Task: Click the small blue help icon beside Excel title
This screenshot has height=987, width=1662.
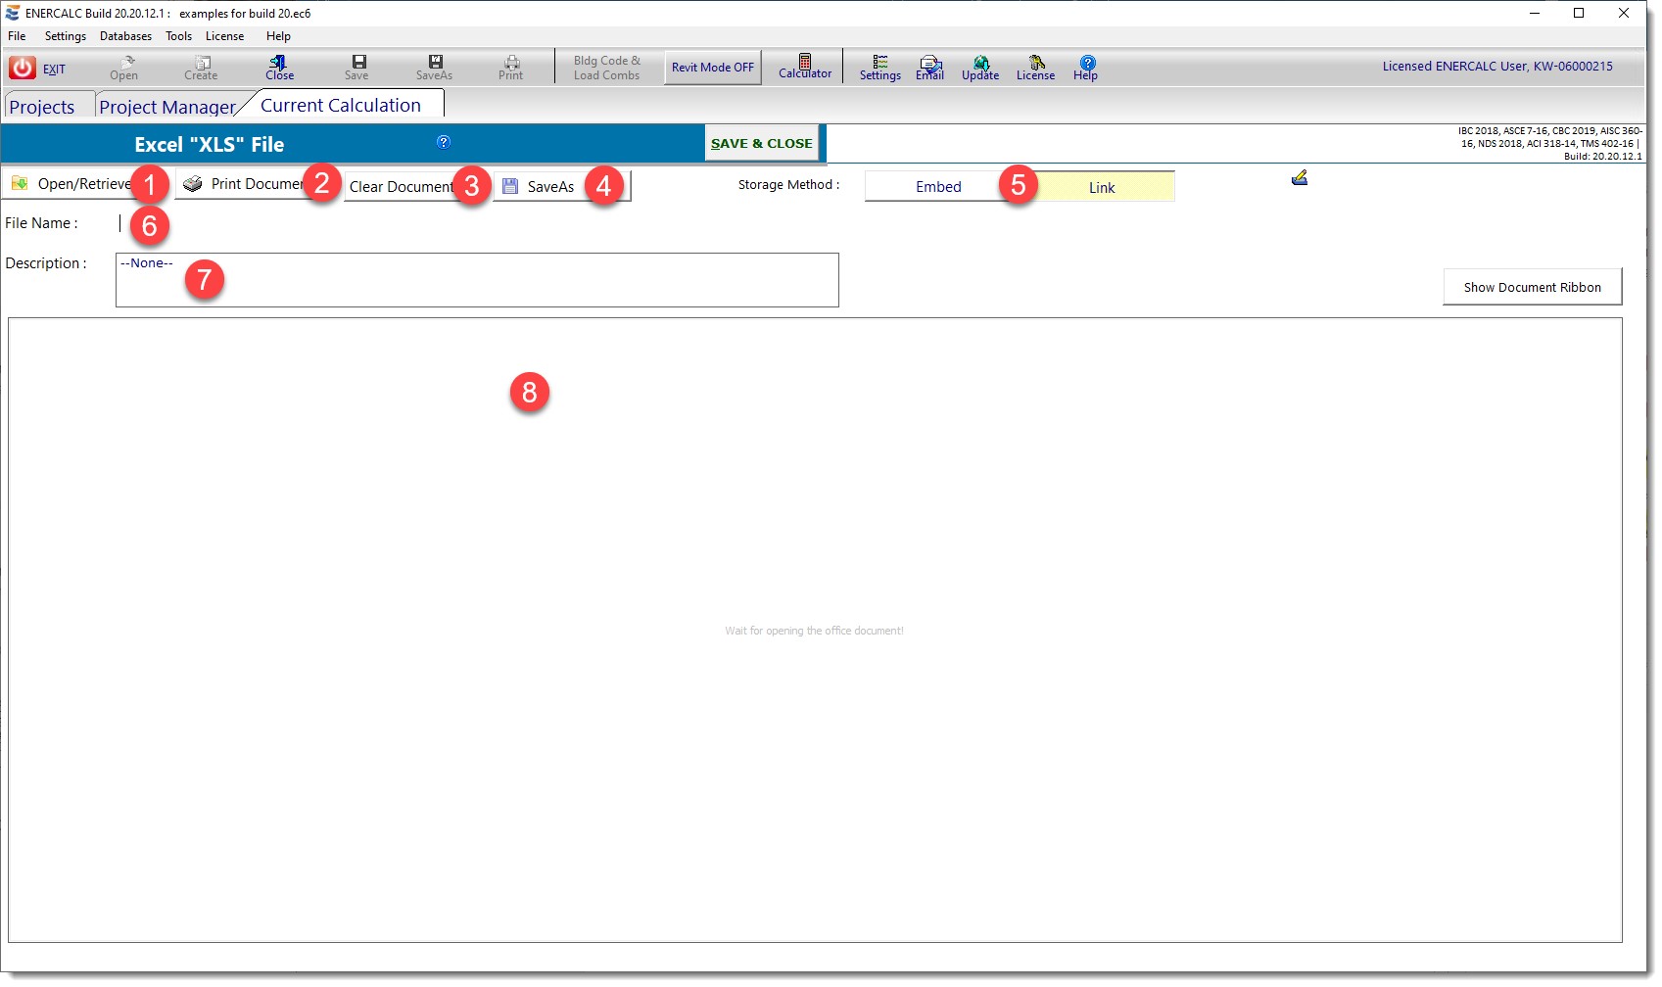Action: [x=444, y=142]
